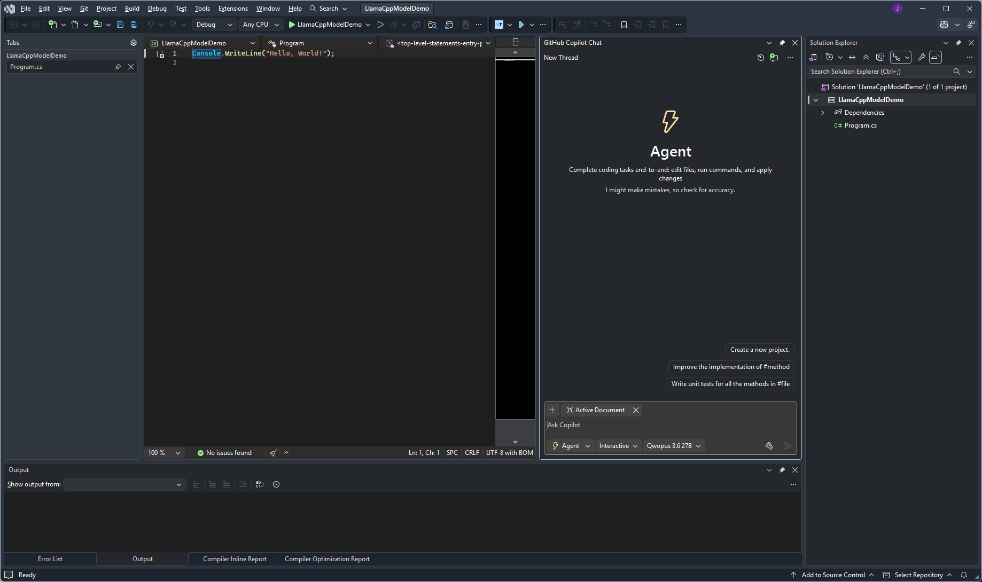Click the code cleanup broom icon
The image size is (982, 582).
click(x=274, y=453)
